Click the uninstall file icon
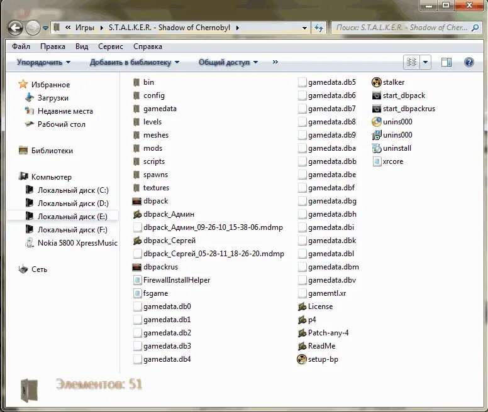The width and height of the screenshot is (488, 412). coord(377,148)
